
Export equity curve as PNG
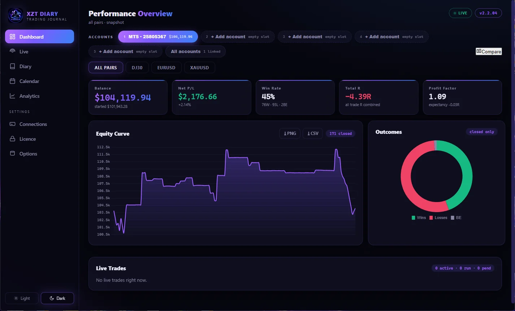pos(290,133)
